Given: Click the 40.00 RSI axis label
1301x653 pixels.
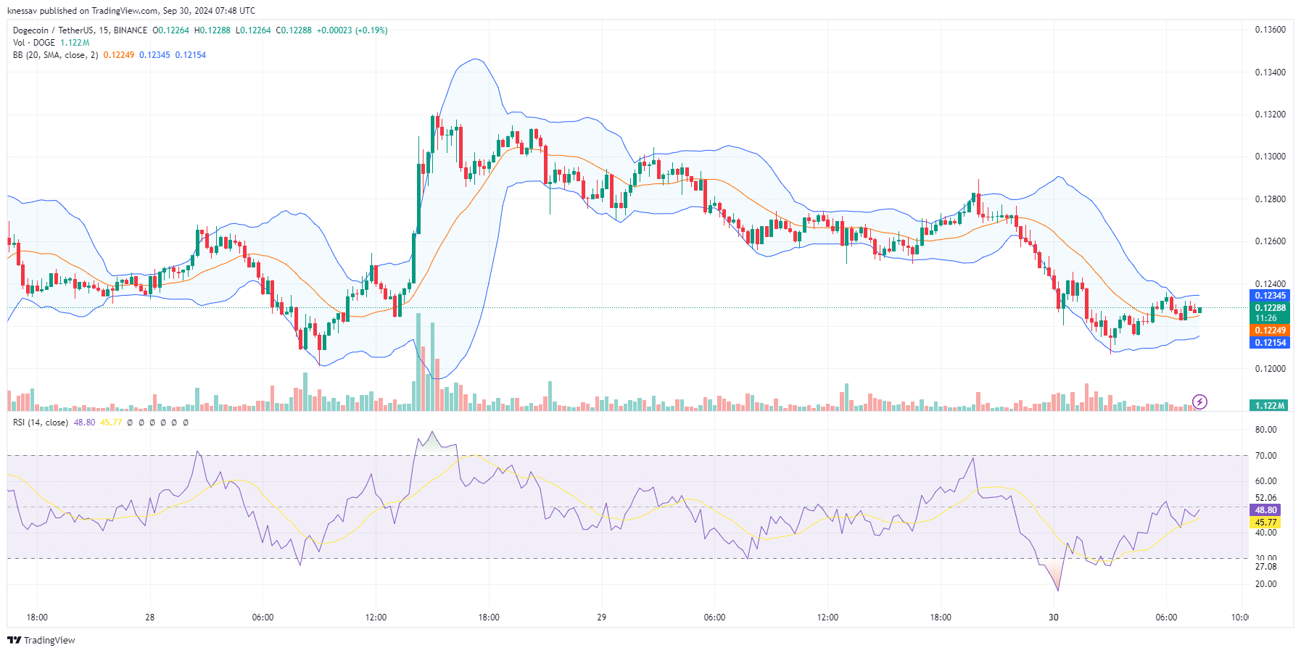Looking at the screenshot, I should tap(1266, 533).
